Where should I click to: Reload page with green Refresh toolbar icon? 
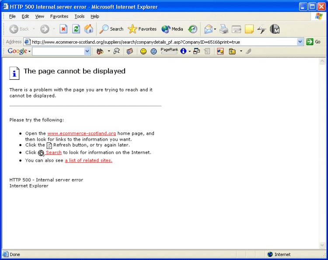click(x=76, y=29)
